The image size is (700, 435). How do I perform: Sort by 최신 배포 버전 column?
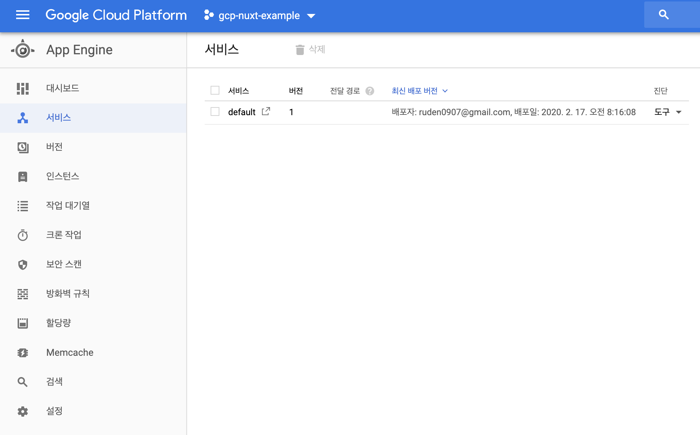(x=415, y=91)
